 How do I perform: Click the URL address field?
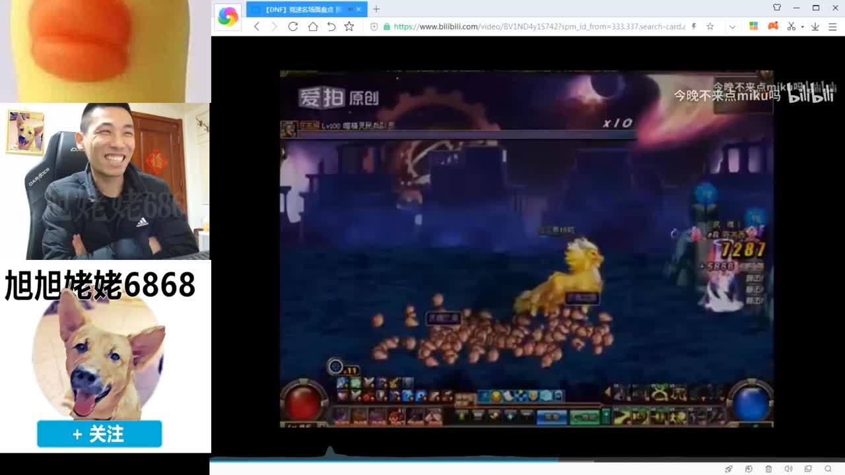click(539, 26)
